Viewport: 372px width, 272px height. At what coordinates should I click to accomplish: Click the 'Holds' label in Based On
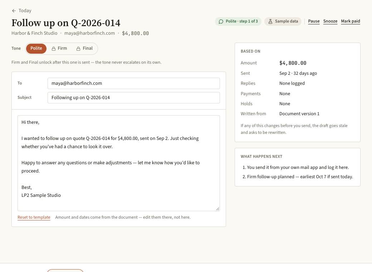pyautogui.click(x=246, y=104)
